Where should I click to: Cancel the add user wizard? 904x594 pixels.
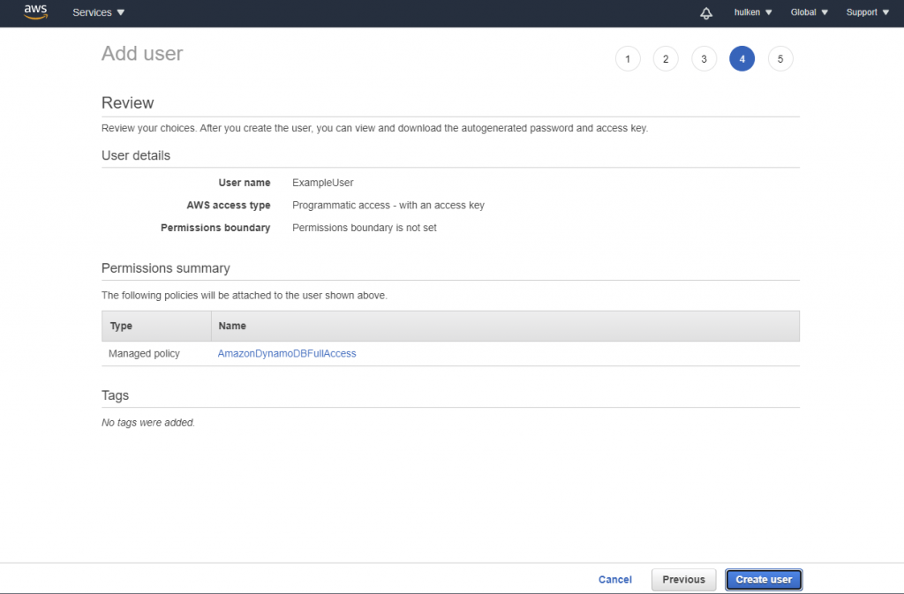pos(614,580)
